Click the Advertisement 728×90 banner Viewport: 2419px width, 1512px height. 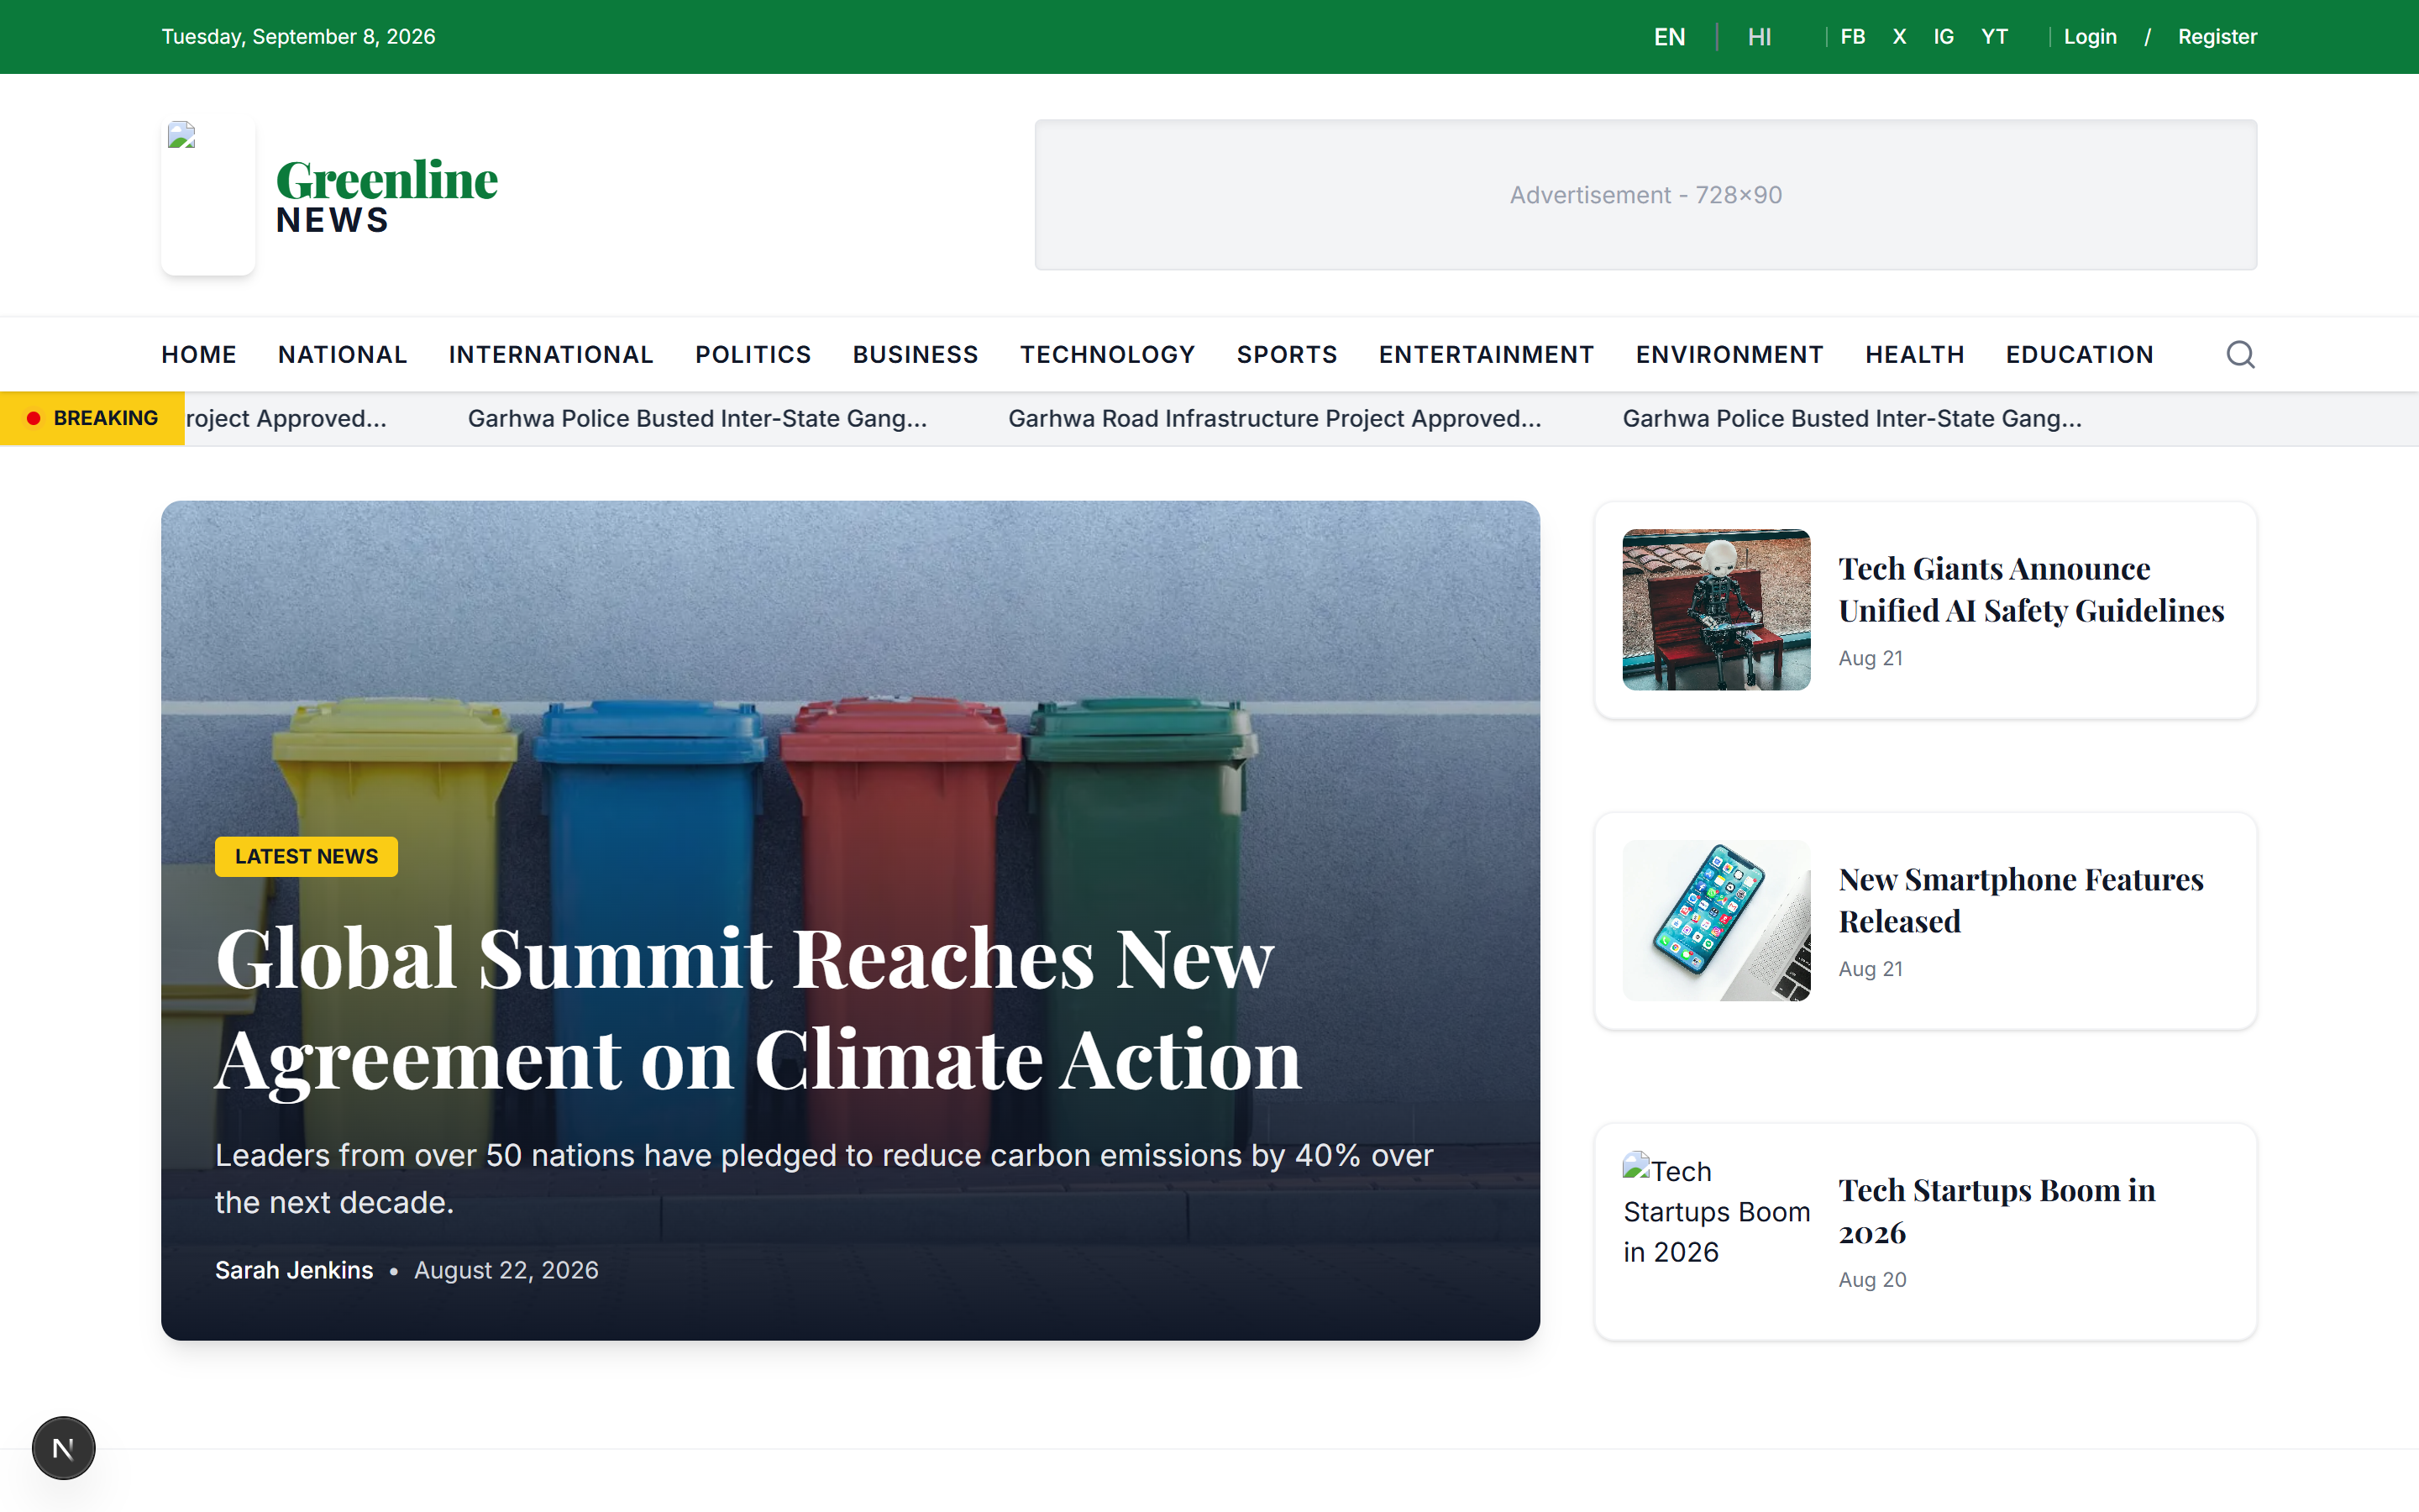pyautogui.click(x=1645, y=195)
